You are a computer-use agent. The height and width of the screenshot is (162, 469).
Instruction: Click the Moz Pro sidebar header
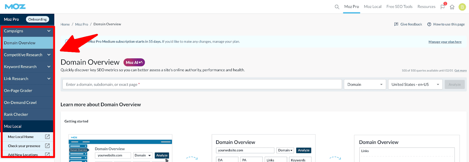11,19
